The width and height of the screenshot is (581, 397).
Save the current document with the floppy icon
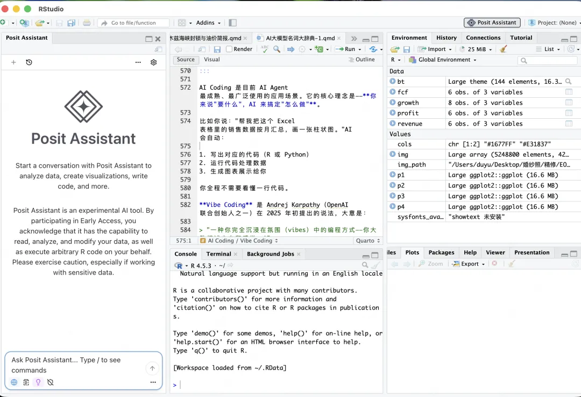(217, 49)
